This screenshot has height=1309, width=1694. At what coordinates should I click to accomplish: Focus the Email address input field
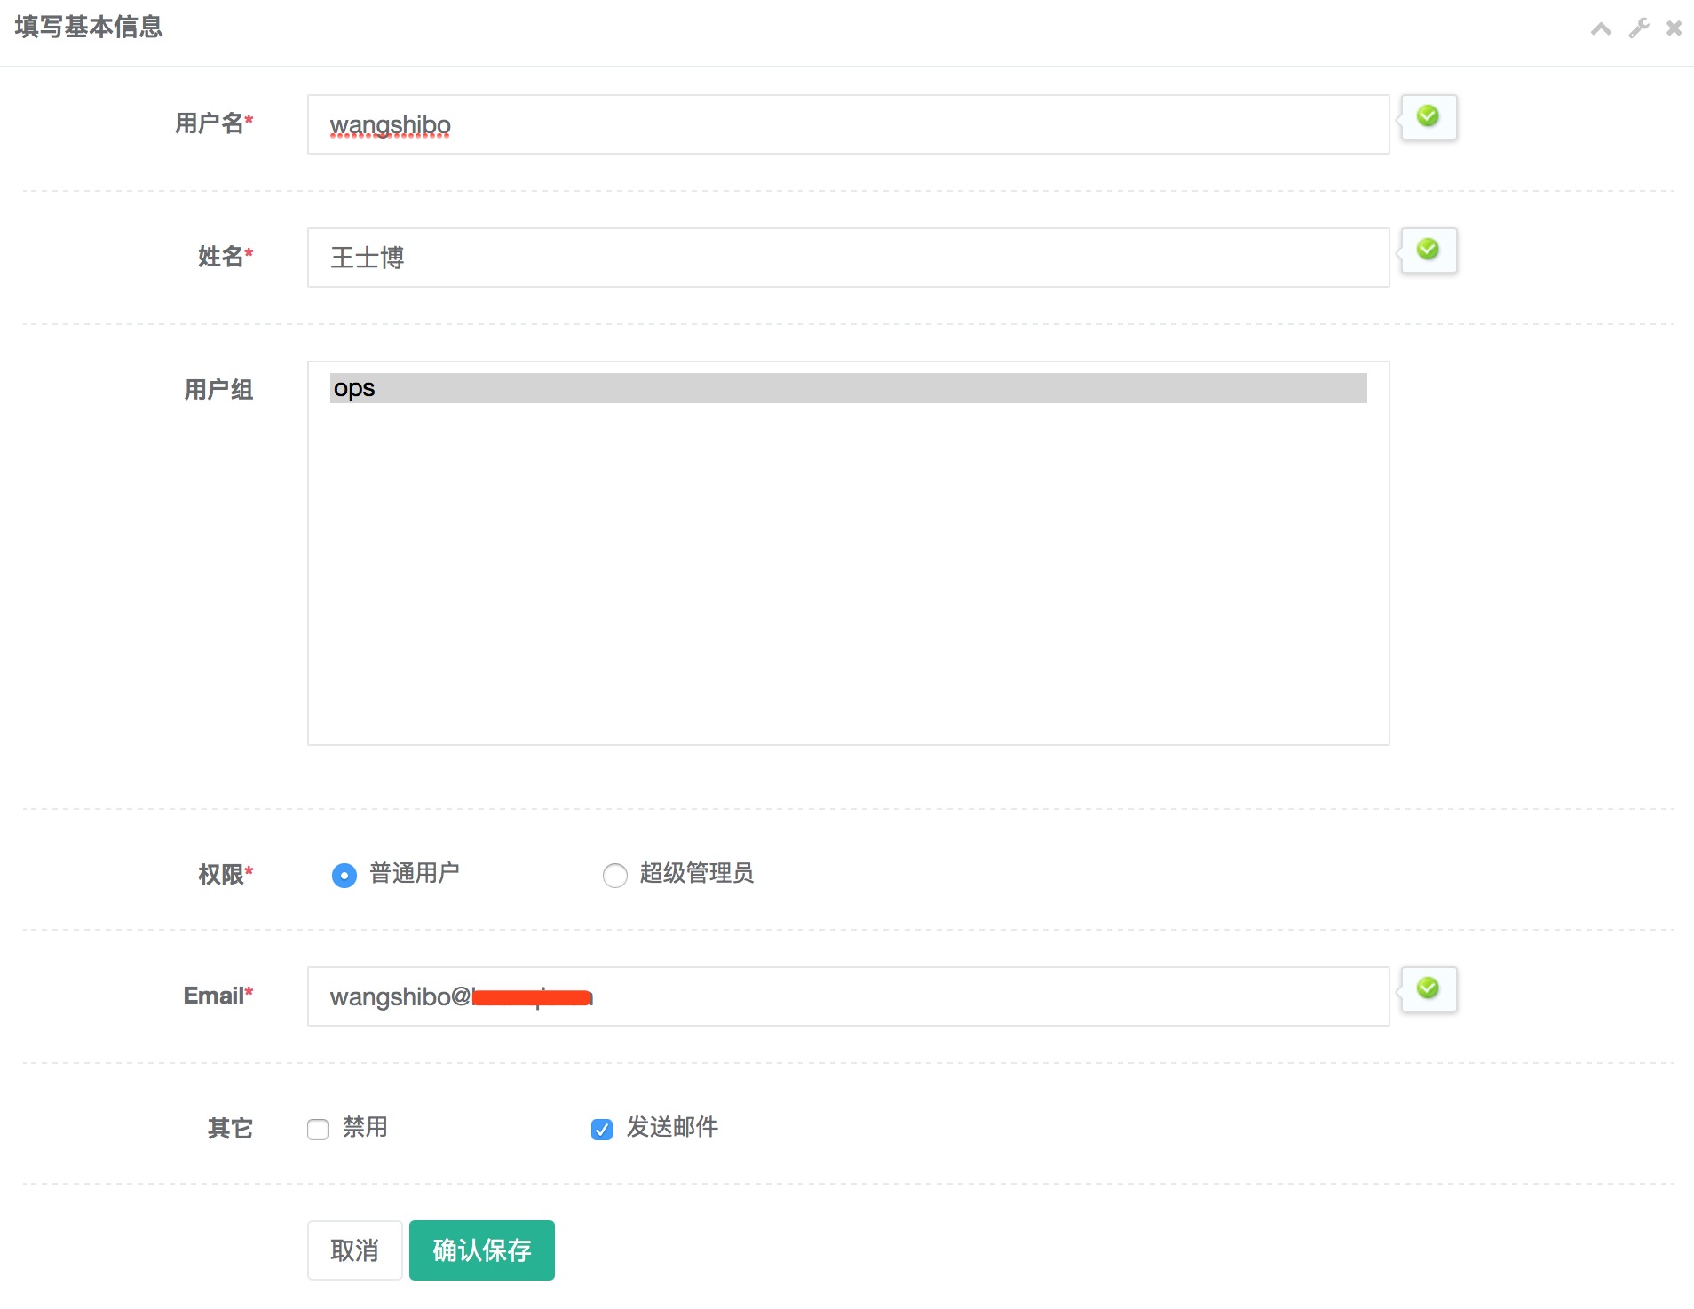977,996
